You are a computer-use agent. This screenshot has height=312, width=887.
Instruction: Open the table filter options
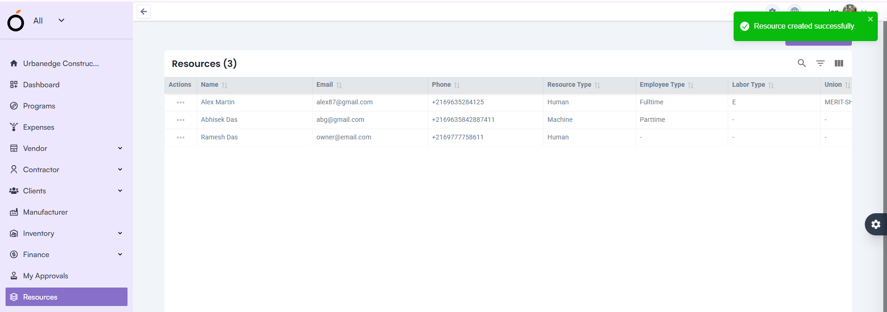click(820, 63)
